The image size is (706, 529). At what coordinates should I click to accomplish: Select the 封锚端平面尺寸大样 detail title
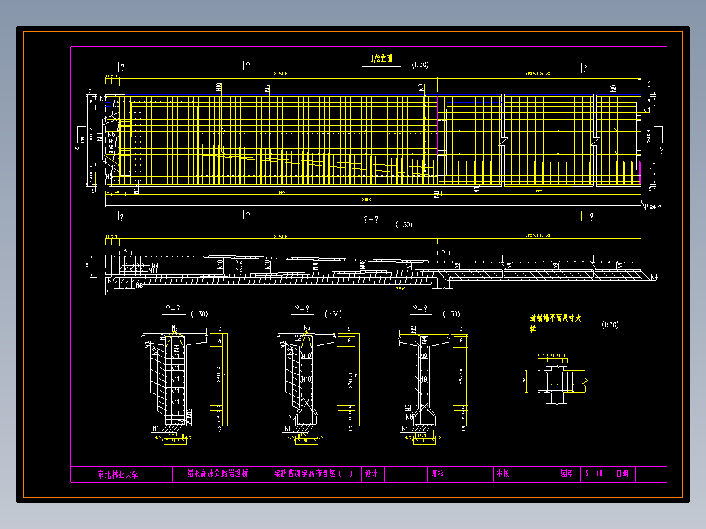[x=555, y=322]
